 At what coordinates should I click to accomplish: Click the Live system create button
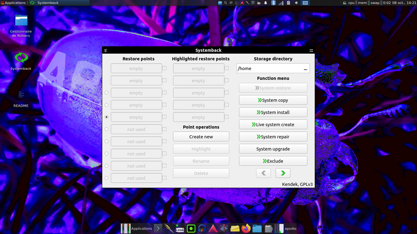pos(273,125)
